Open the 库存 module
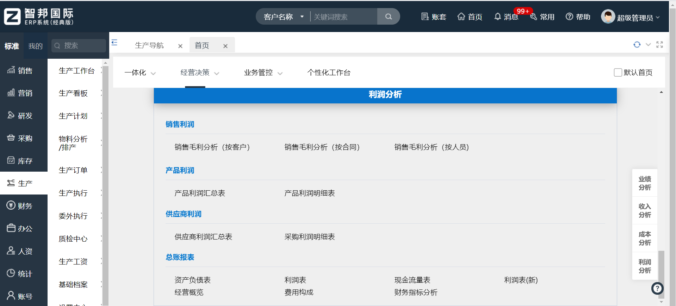Image resolution: width=676 pixels, height=306 pixels. (x=24, y=161)
